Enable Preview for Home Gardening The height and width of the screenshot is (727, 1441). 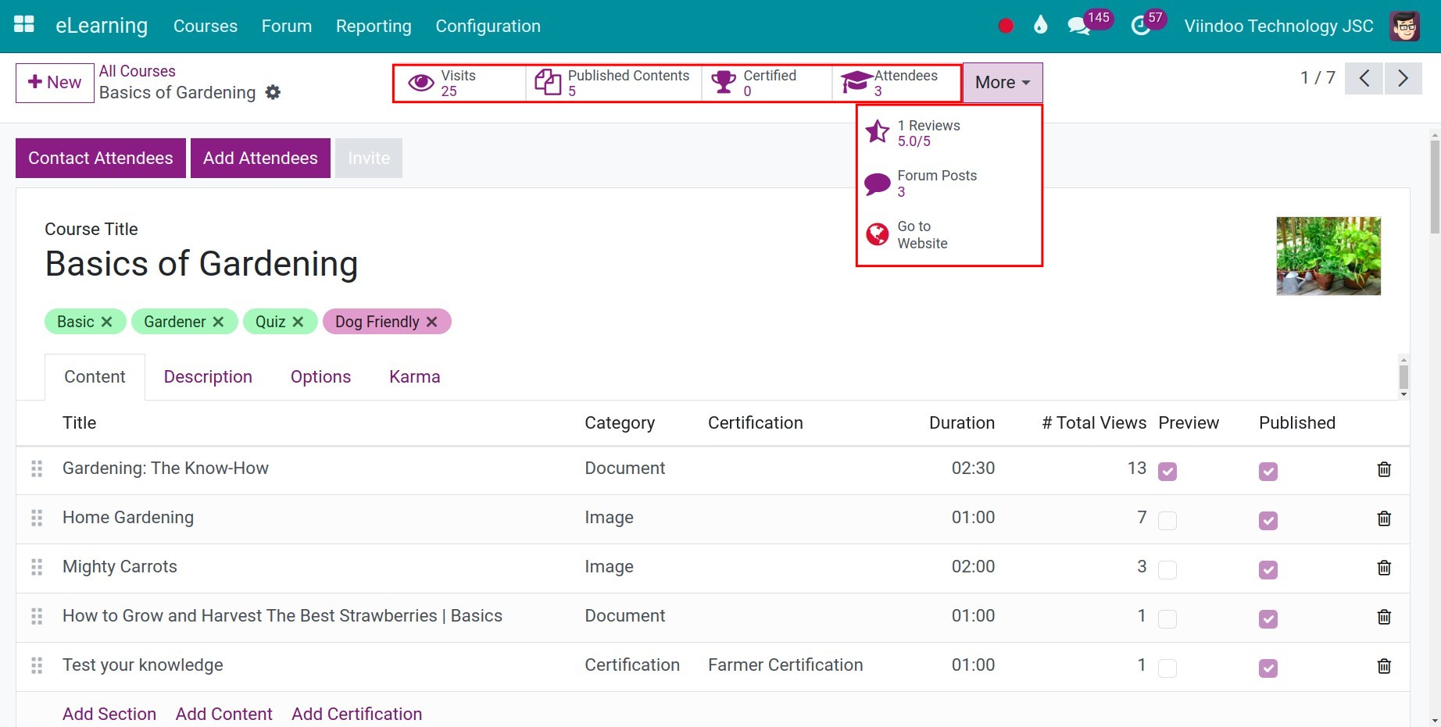[x=1167, y=520]
